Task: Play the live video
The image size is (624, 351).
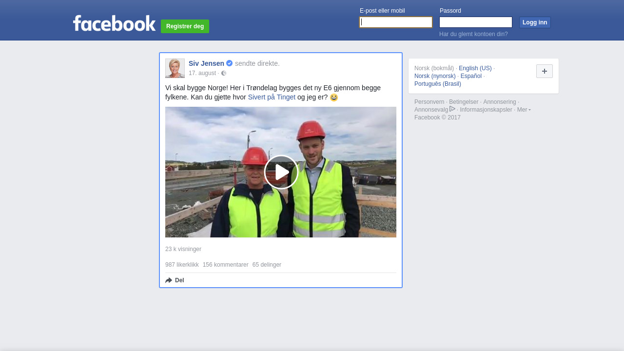Action: pos(281,172)
